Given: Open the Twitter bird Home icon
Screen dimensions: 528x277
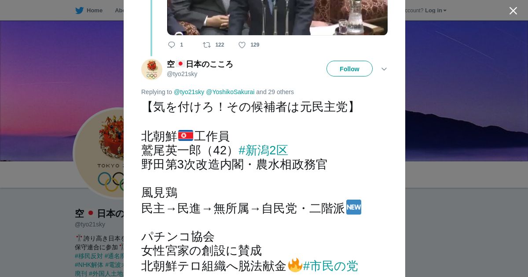Looking at the screenshot, I should tap(80, 10).
